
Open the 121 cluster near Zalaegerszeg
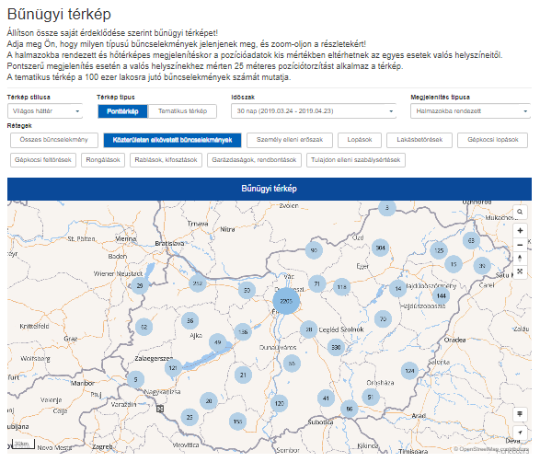click(173, 368)
